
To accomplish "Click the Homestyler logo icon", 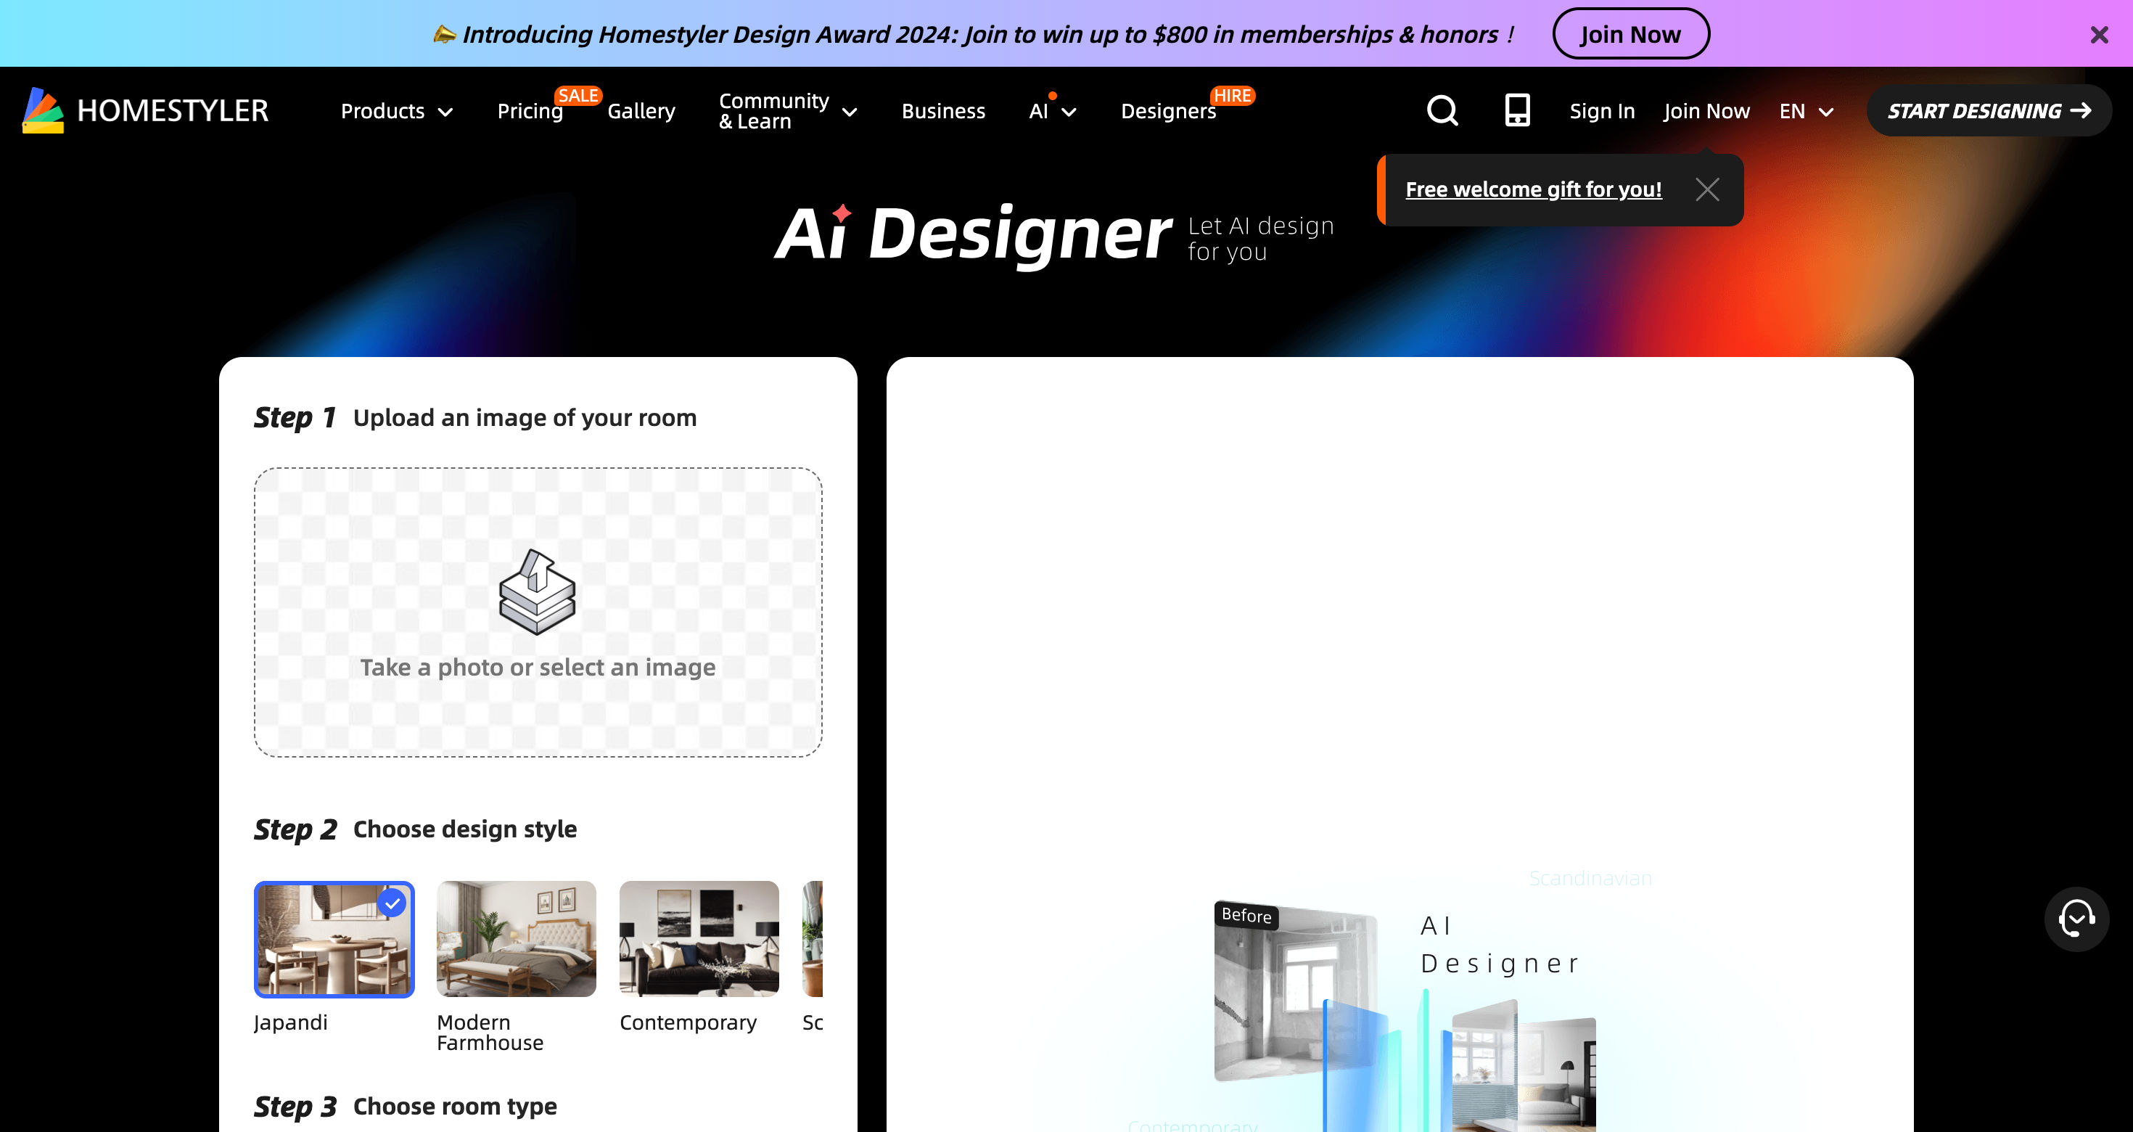I will 43,110.
